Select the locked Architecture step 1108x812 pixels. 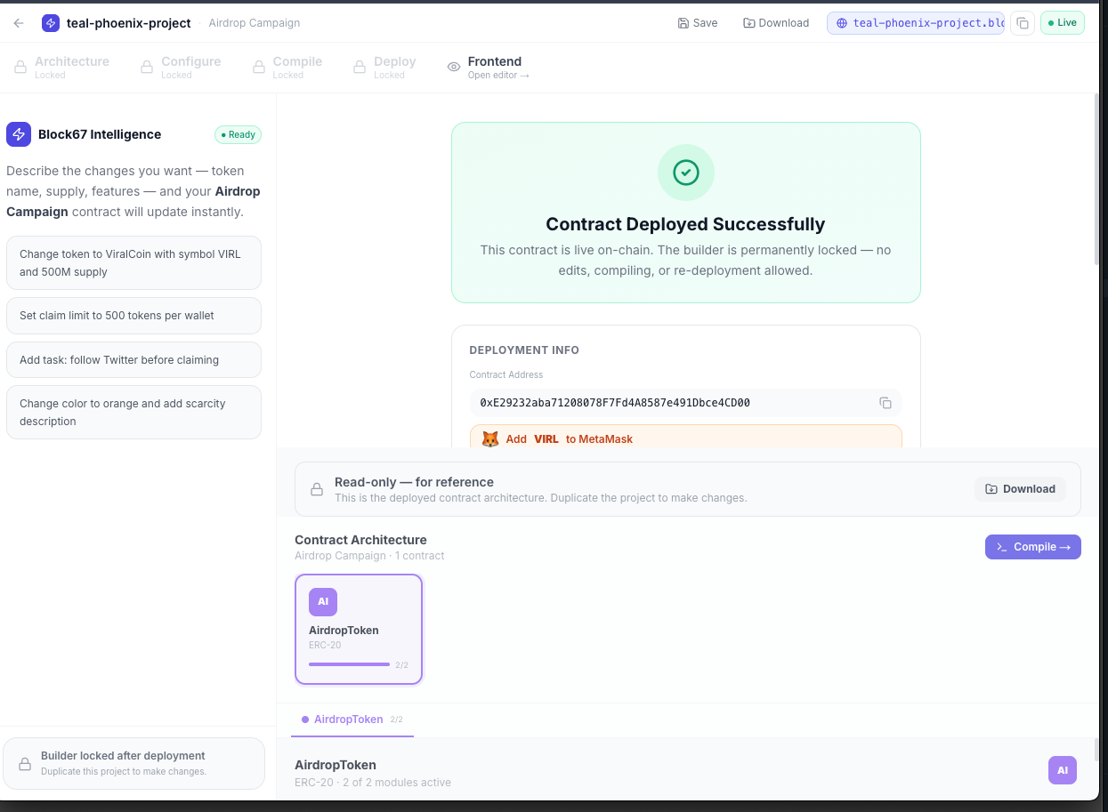(x=61, y=67)
